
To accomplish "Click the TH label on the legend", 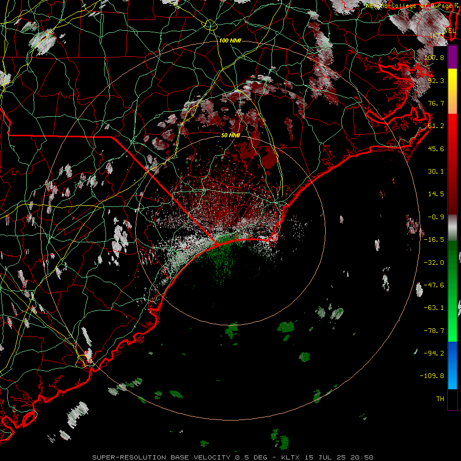I will [440, 399].
